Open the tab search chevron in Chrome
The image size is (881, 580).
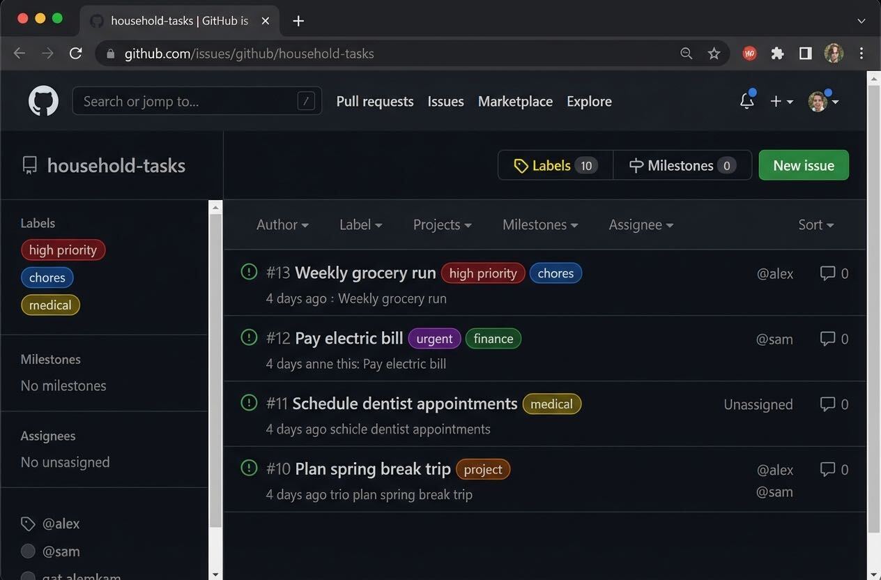(861, 21)
